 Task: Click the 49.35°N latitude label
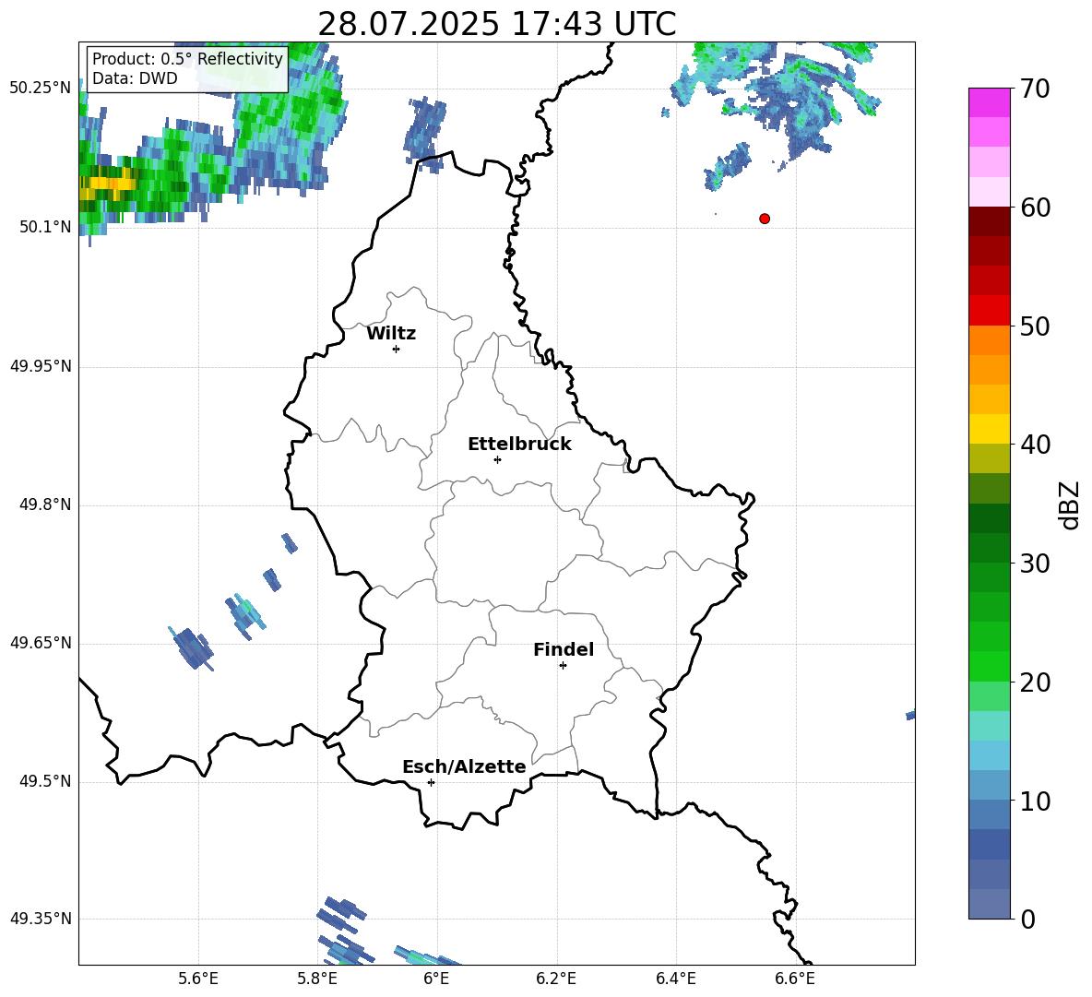tap(41, 919)
